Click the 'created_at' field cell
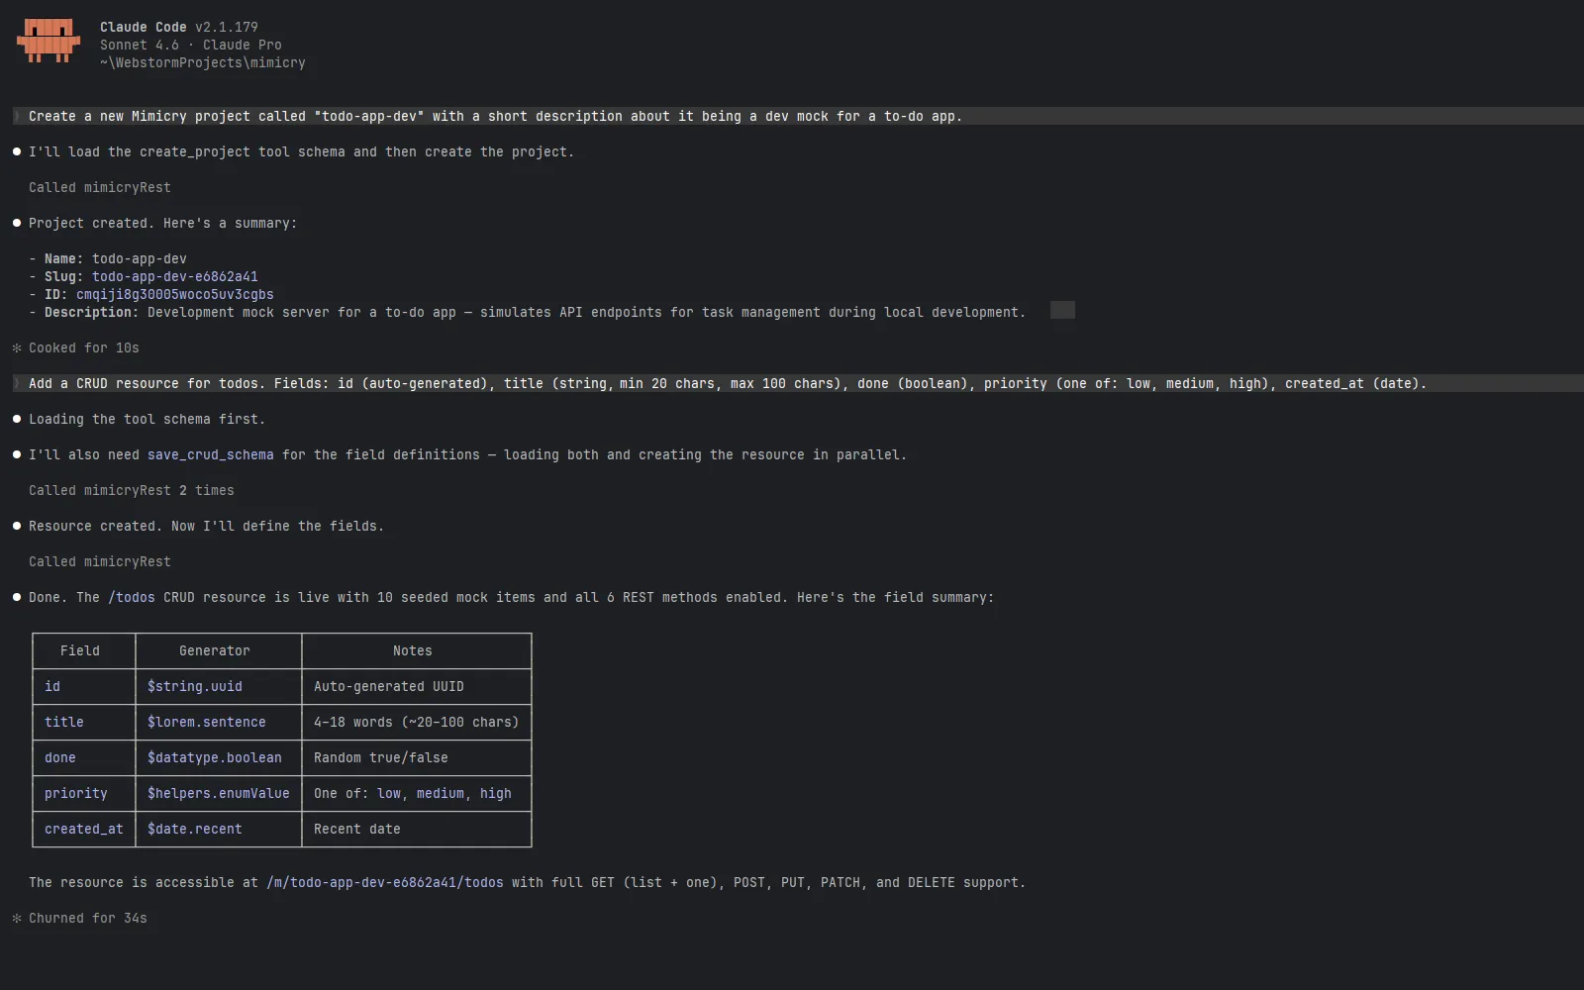Screen dimensions: 1584x990 pyautogui.click(x=84, y=830)
